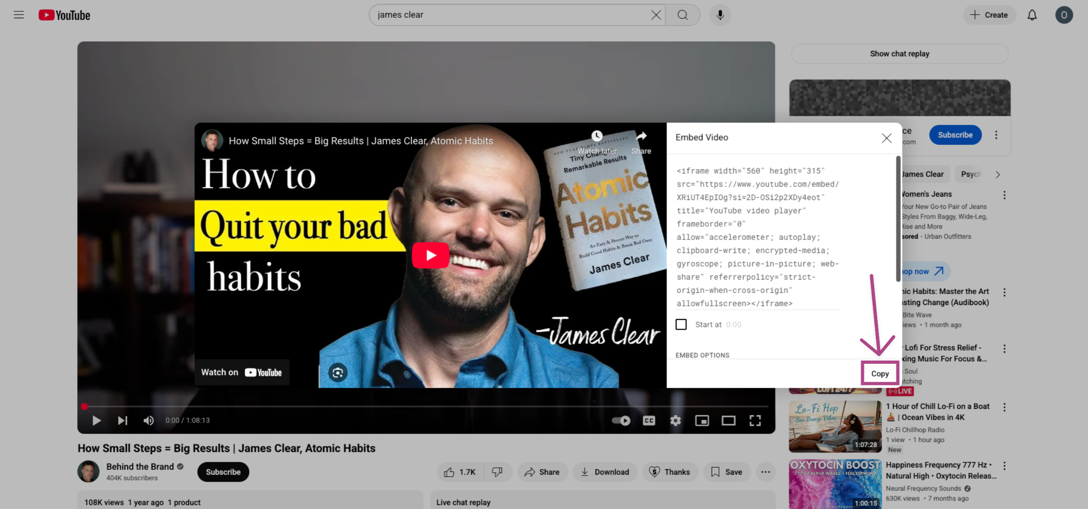Save video to playlist
Viewport: 1088px width, 509px height.
(x=726, y=472)
